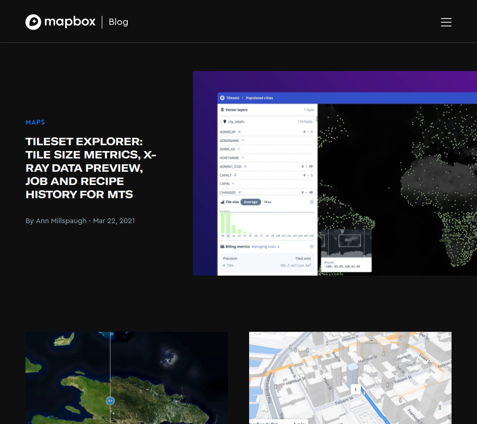Open the Tileset Explorer article headline
The image size is (477, 424).
tap(91, 168)
